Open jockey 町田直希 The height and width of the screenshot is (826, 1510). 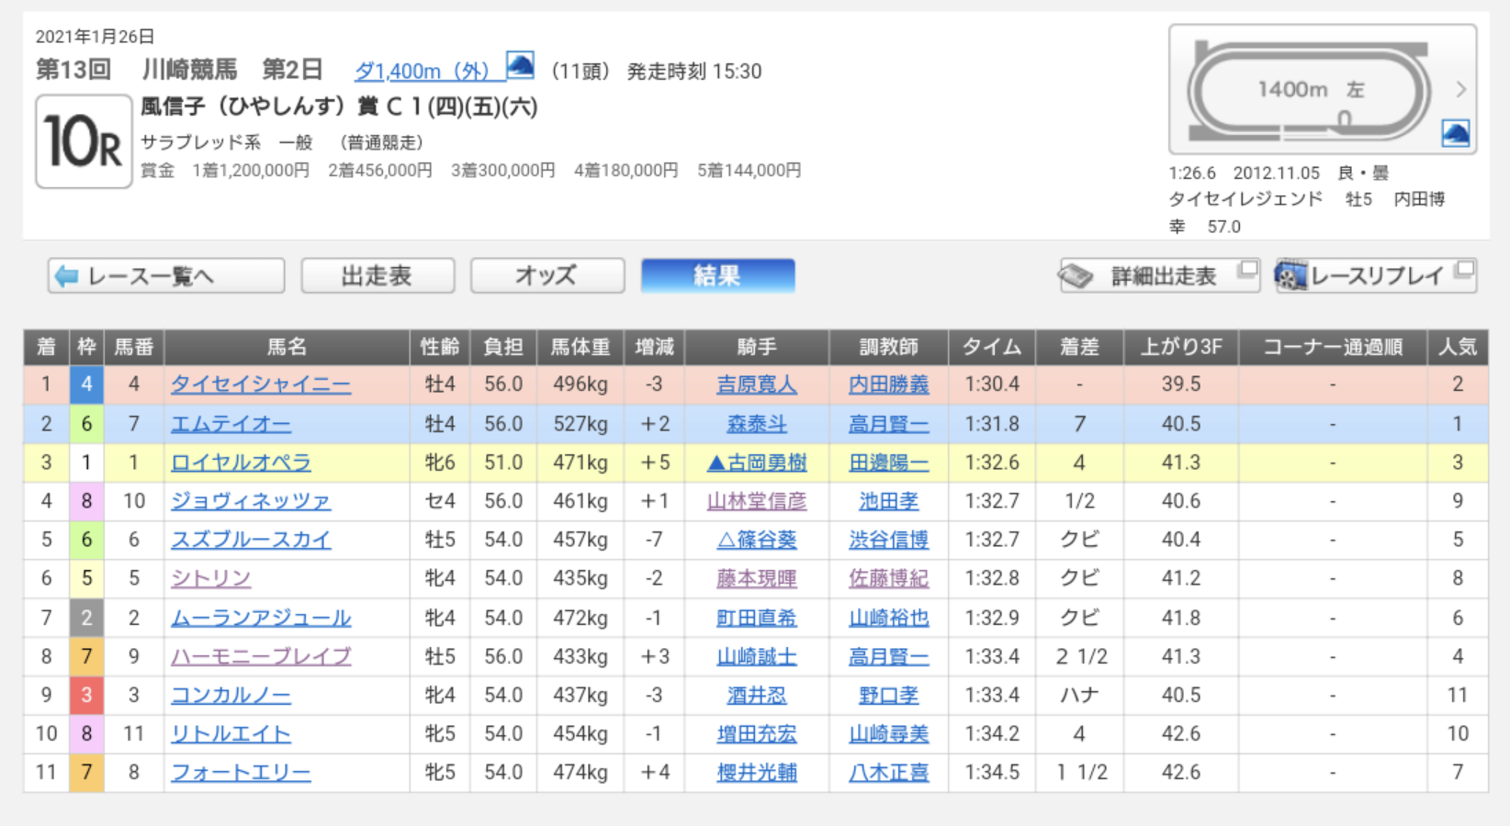point(757,618)
